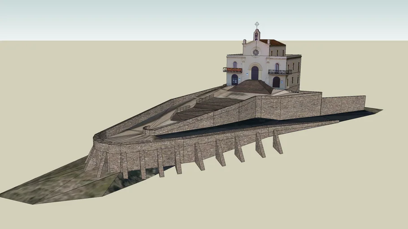Click the blue arched door on left

point(234,80)
